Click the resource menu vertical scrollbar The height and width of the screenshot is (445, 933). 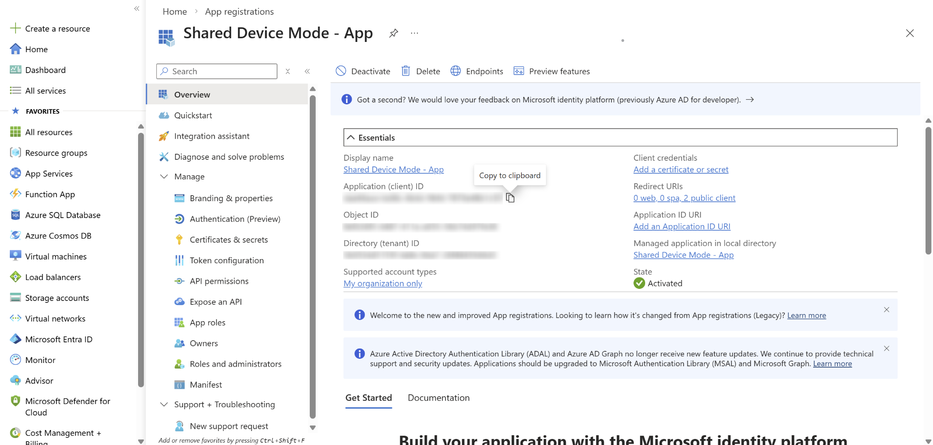click(x=313, y=256)
